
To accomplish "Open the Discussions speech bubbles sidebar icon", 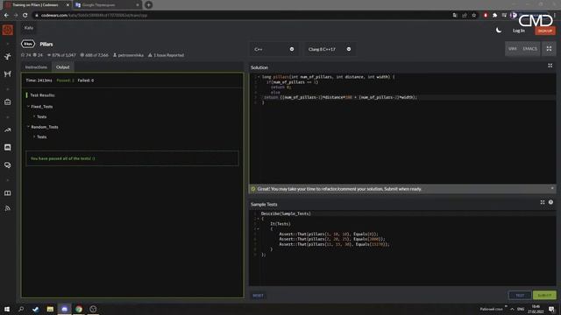I will (8, 165).
